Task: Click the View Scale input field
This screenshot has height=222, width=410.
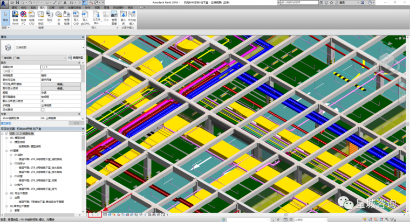Action: (x=60, y=67)
